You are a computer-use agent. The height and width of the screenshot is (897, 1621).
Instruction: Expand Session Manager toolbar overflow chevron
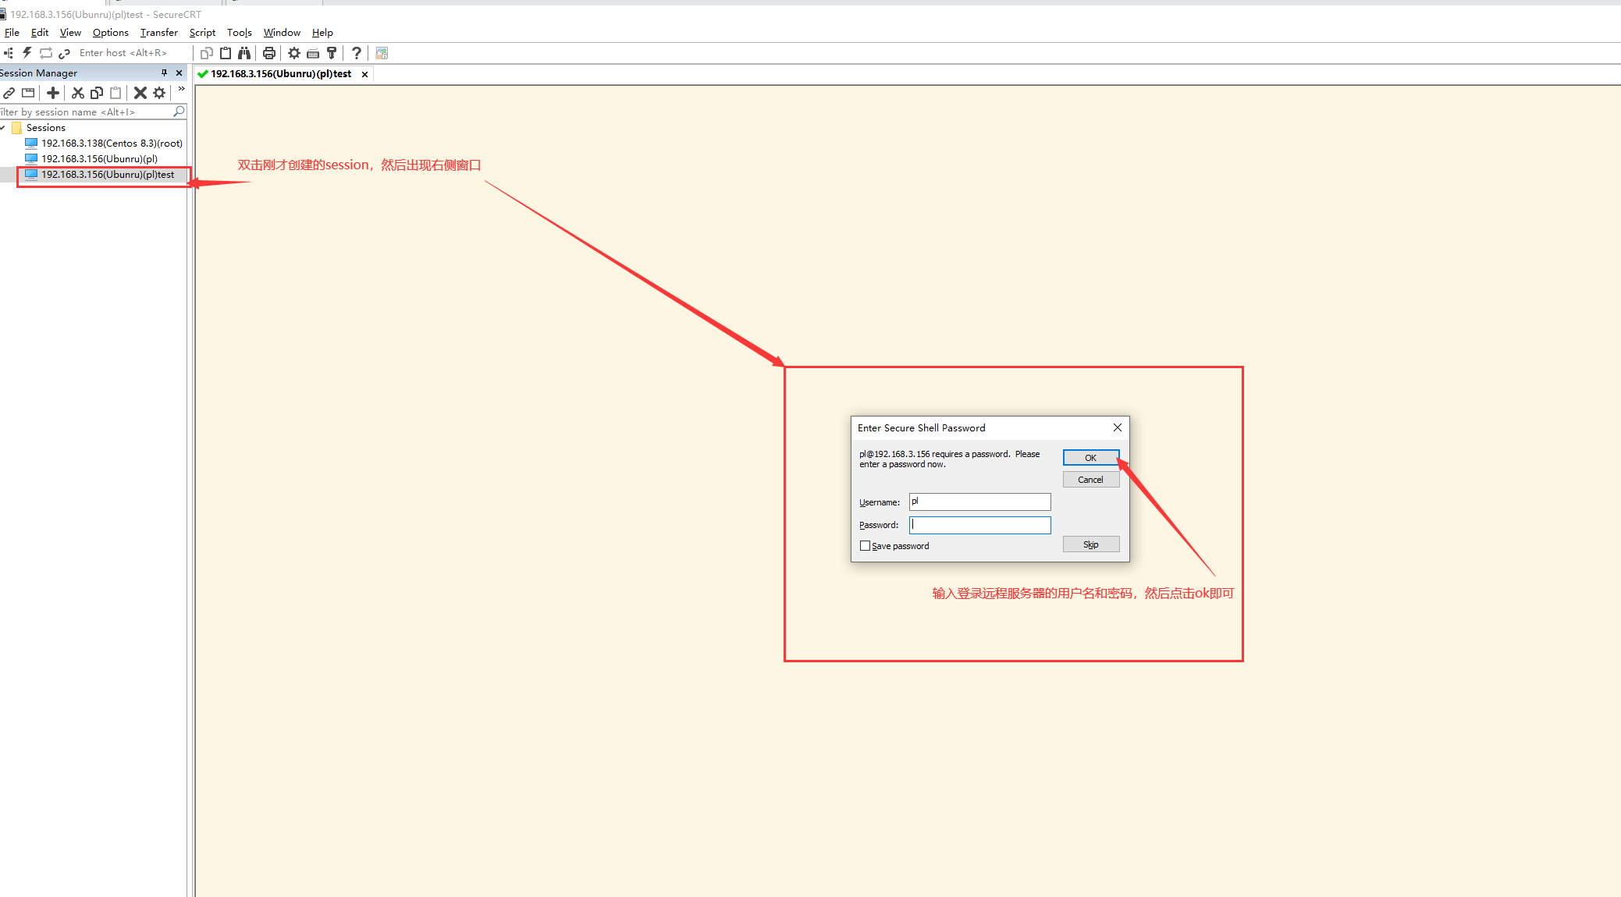coord(181,90)
